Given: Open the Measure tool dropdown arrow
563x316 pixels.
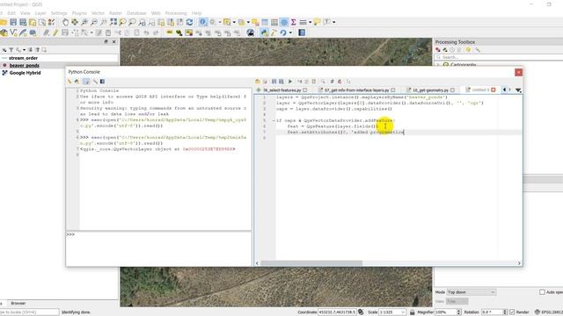Looking at the screenshot, I should (x=311, y=22).
